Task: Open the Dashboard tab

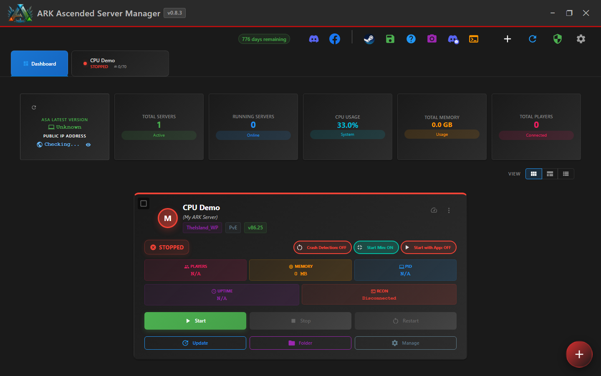Action: (39, 64)
